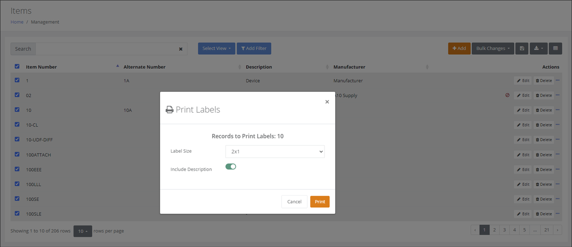Viewport: 572px width, 247px height.
Task: Open more options for item 10
Action: tap(558, 110)
